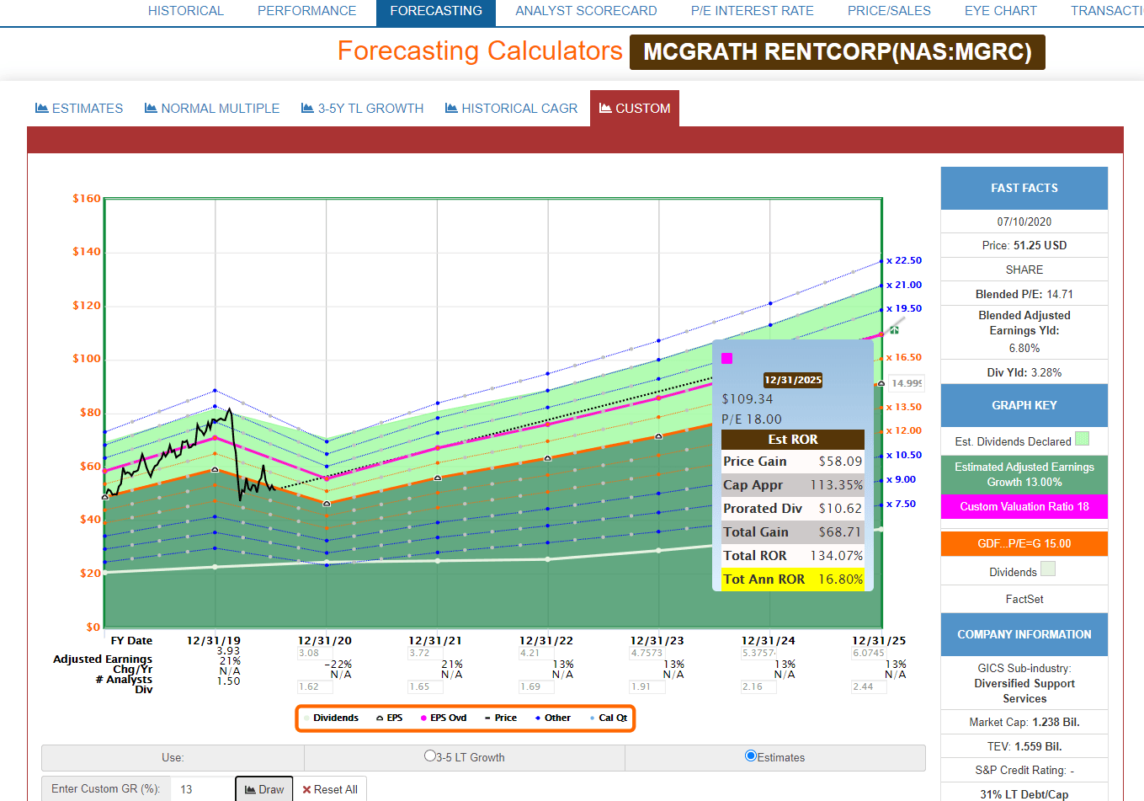Click the GRAPH KEY panel header
Screen dimensions: 1144x801
1024,405
